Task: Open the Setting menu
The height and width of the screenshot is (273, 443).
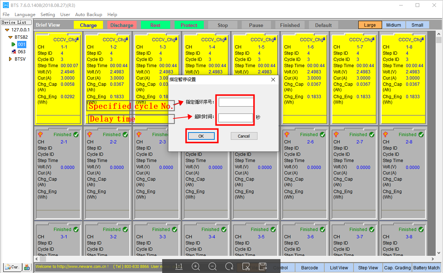Action: coord(48,15)
